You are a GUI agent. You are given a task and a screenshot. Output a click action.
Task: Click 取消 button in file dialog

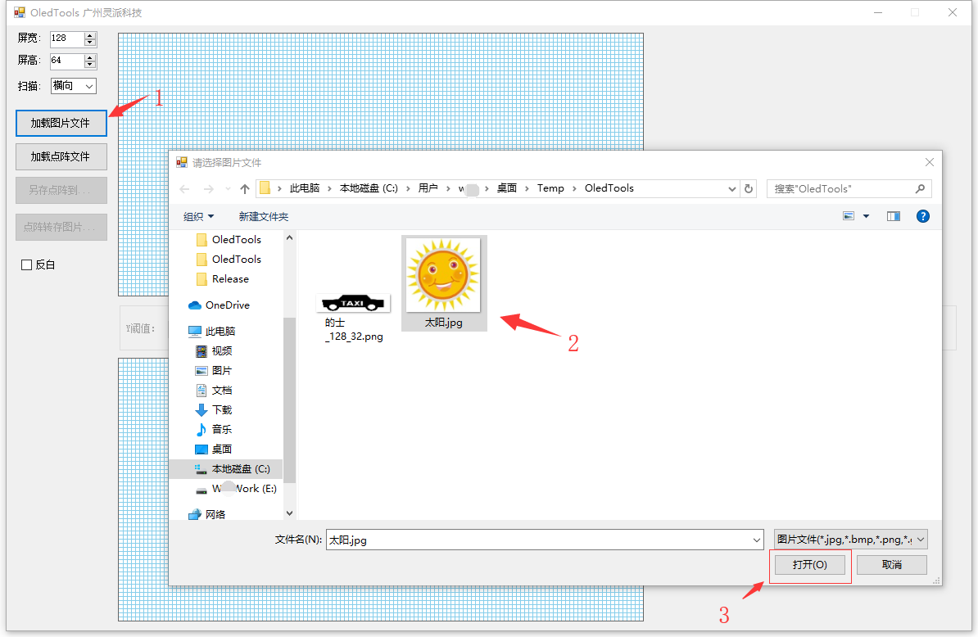[x=892, y=565]
